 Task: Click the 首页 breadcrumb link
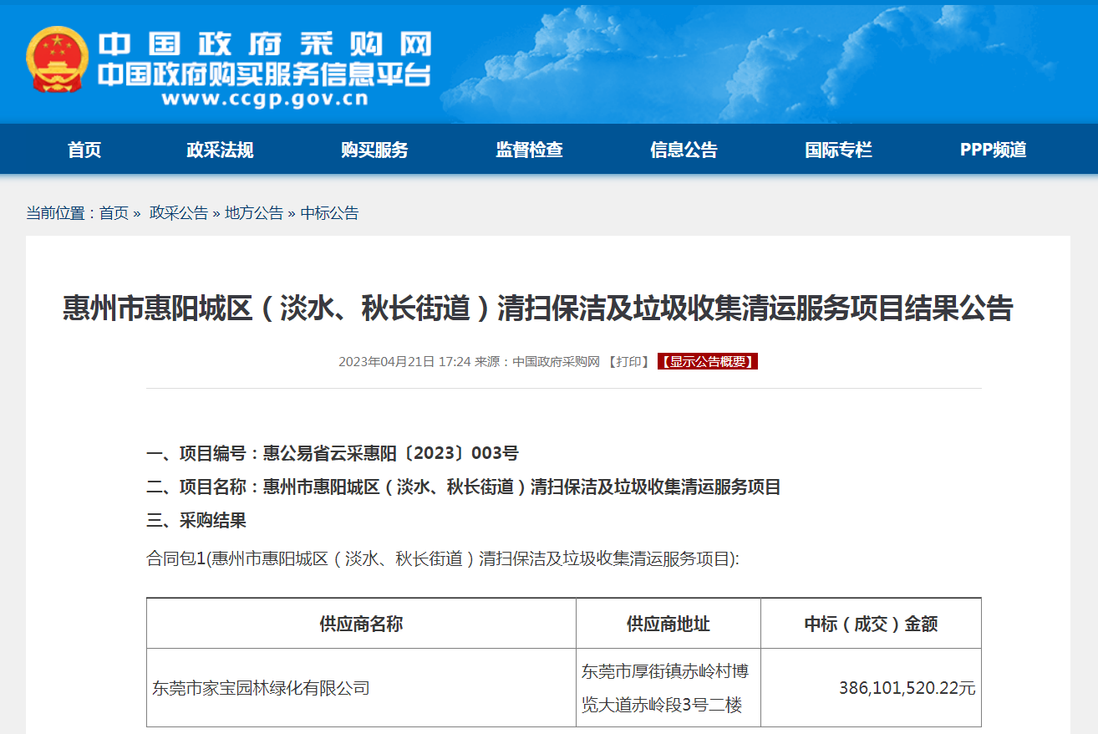pos(114,213)
